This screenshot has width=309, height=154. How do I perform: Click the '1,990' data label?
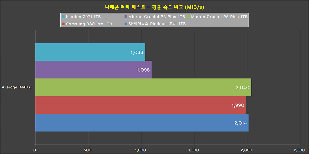click(237, 105)
